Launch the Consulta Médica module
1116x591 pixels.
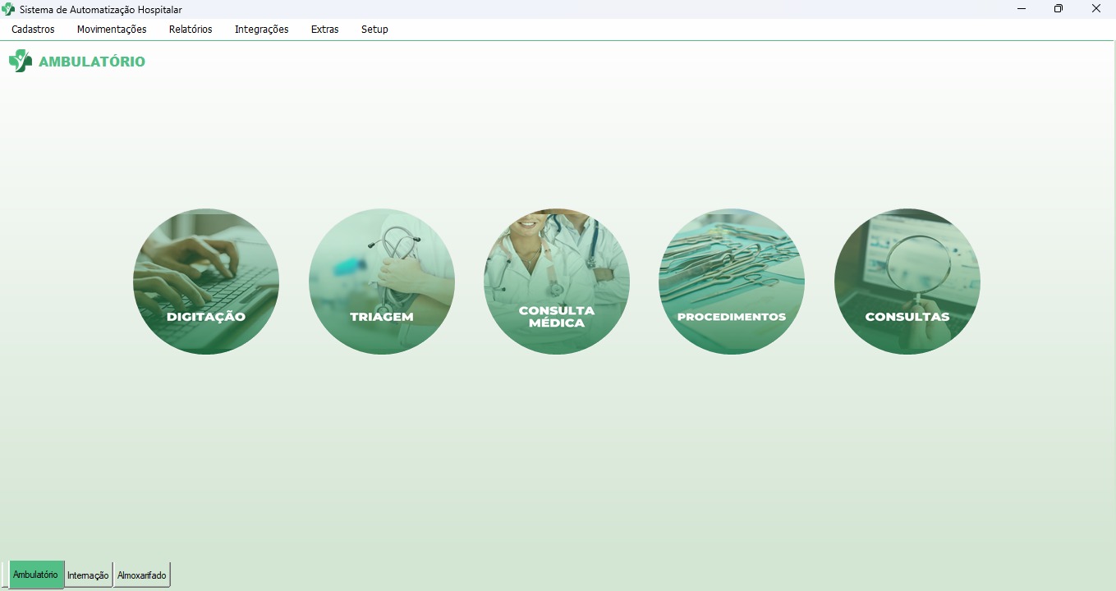[x=557, y=282]
